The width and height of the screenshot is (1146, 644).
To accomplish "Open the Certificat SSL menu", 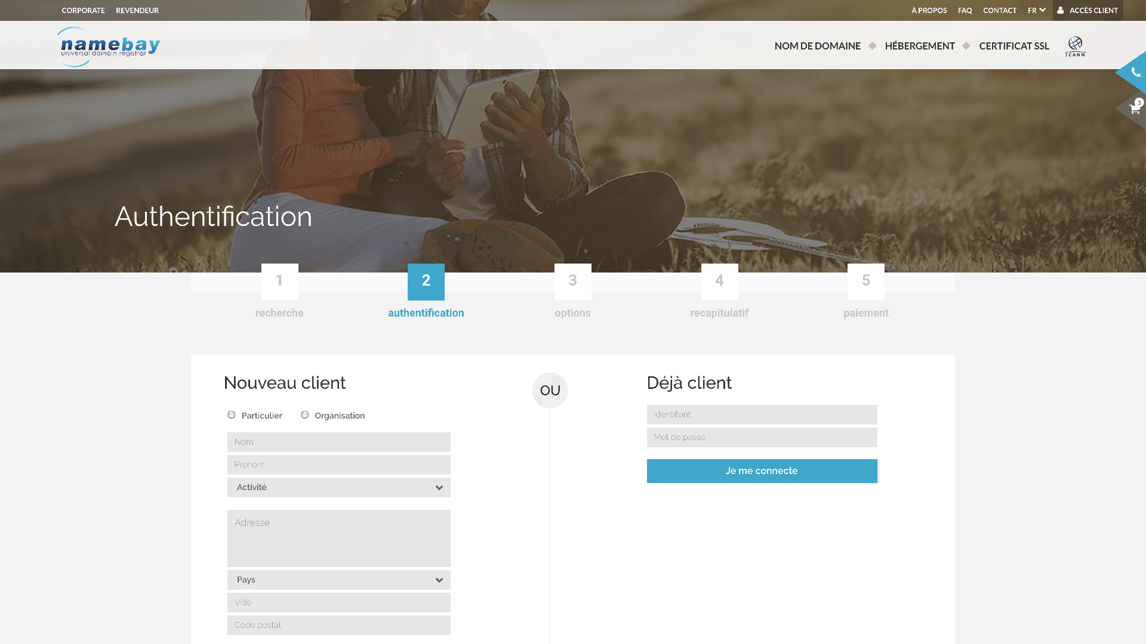I will tap(1013, 46).
